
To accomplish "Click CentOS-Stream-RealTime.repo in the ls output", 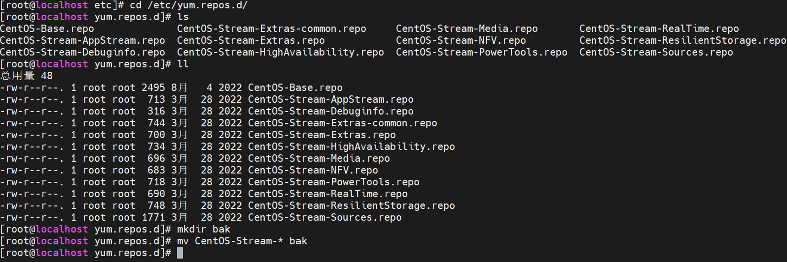I will [x=659, y=29].
